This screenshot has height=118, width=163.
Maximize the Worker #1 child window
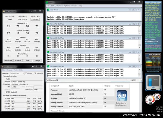click(x=134, y=24)
